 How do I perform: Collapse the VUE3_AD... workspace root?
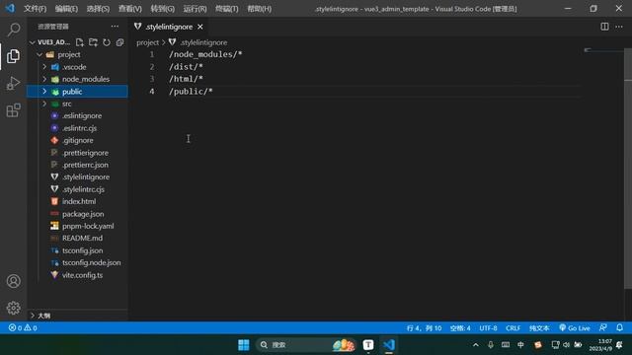33,42
